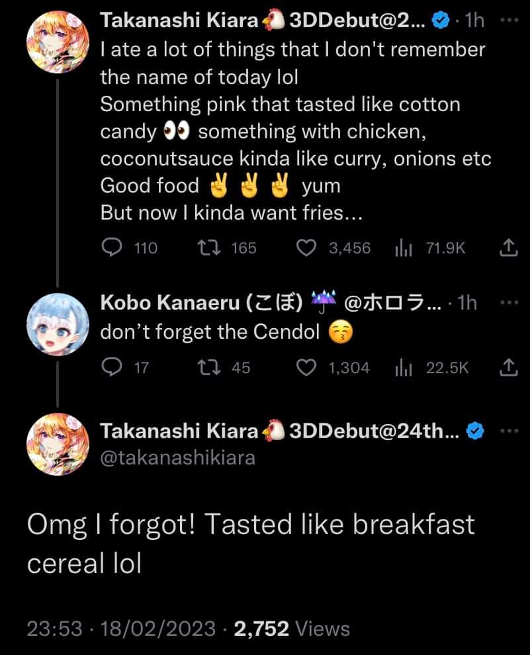Open more options on Kiara's top tweet

click(506, 21)
